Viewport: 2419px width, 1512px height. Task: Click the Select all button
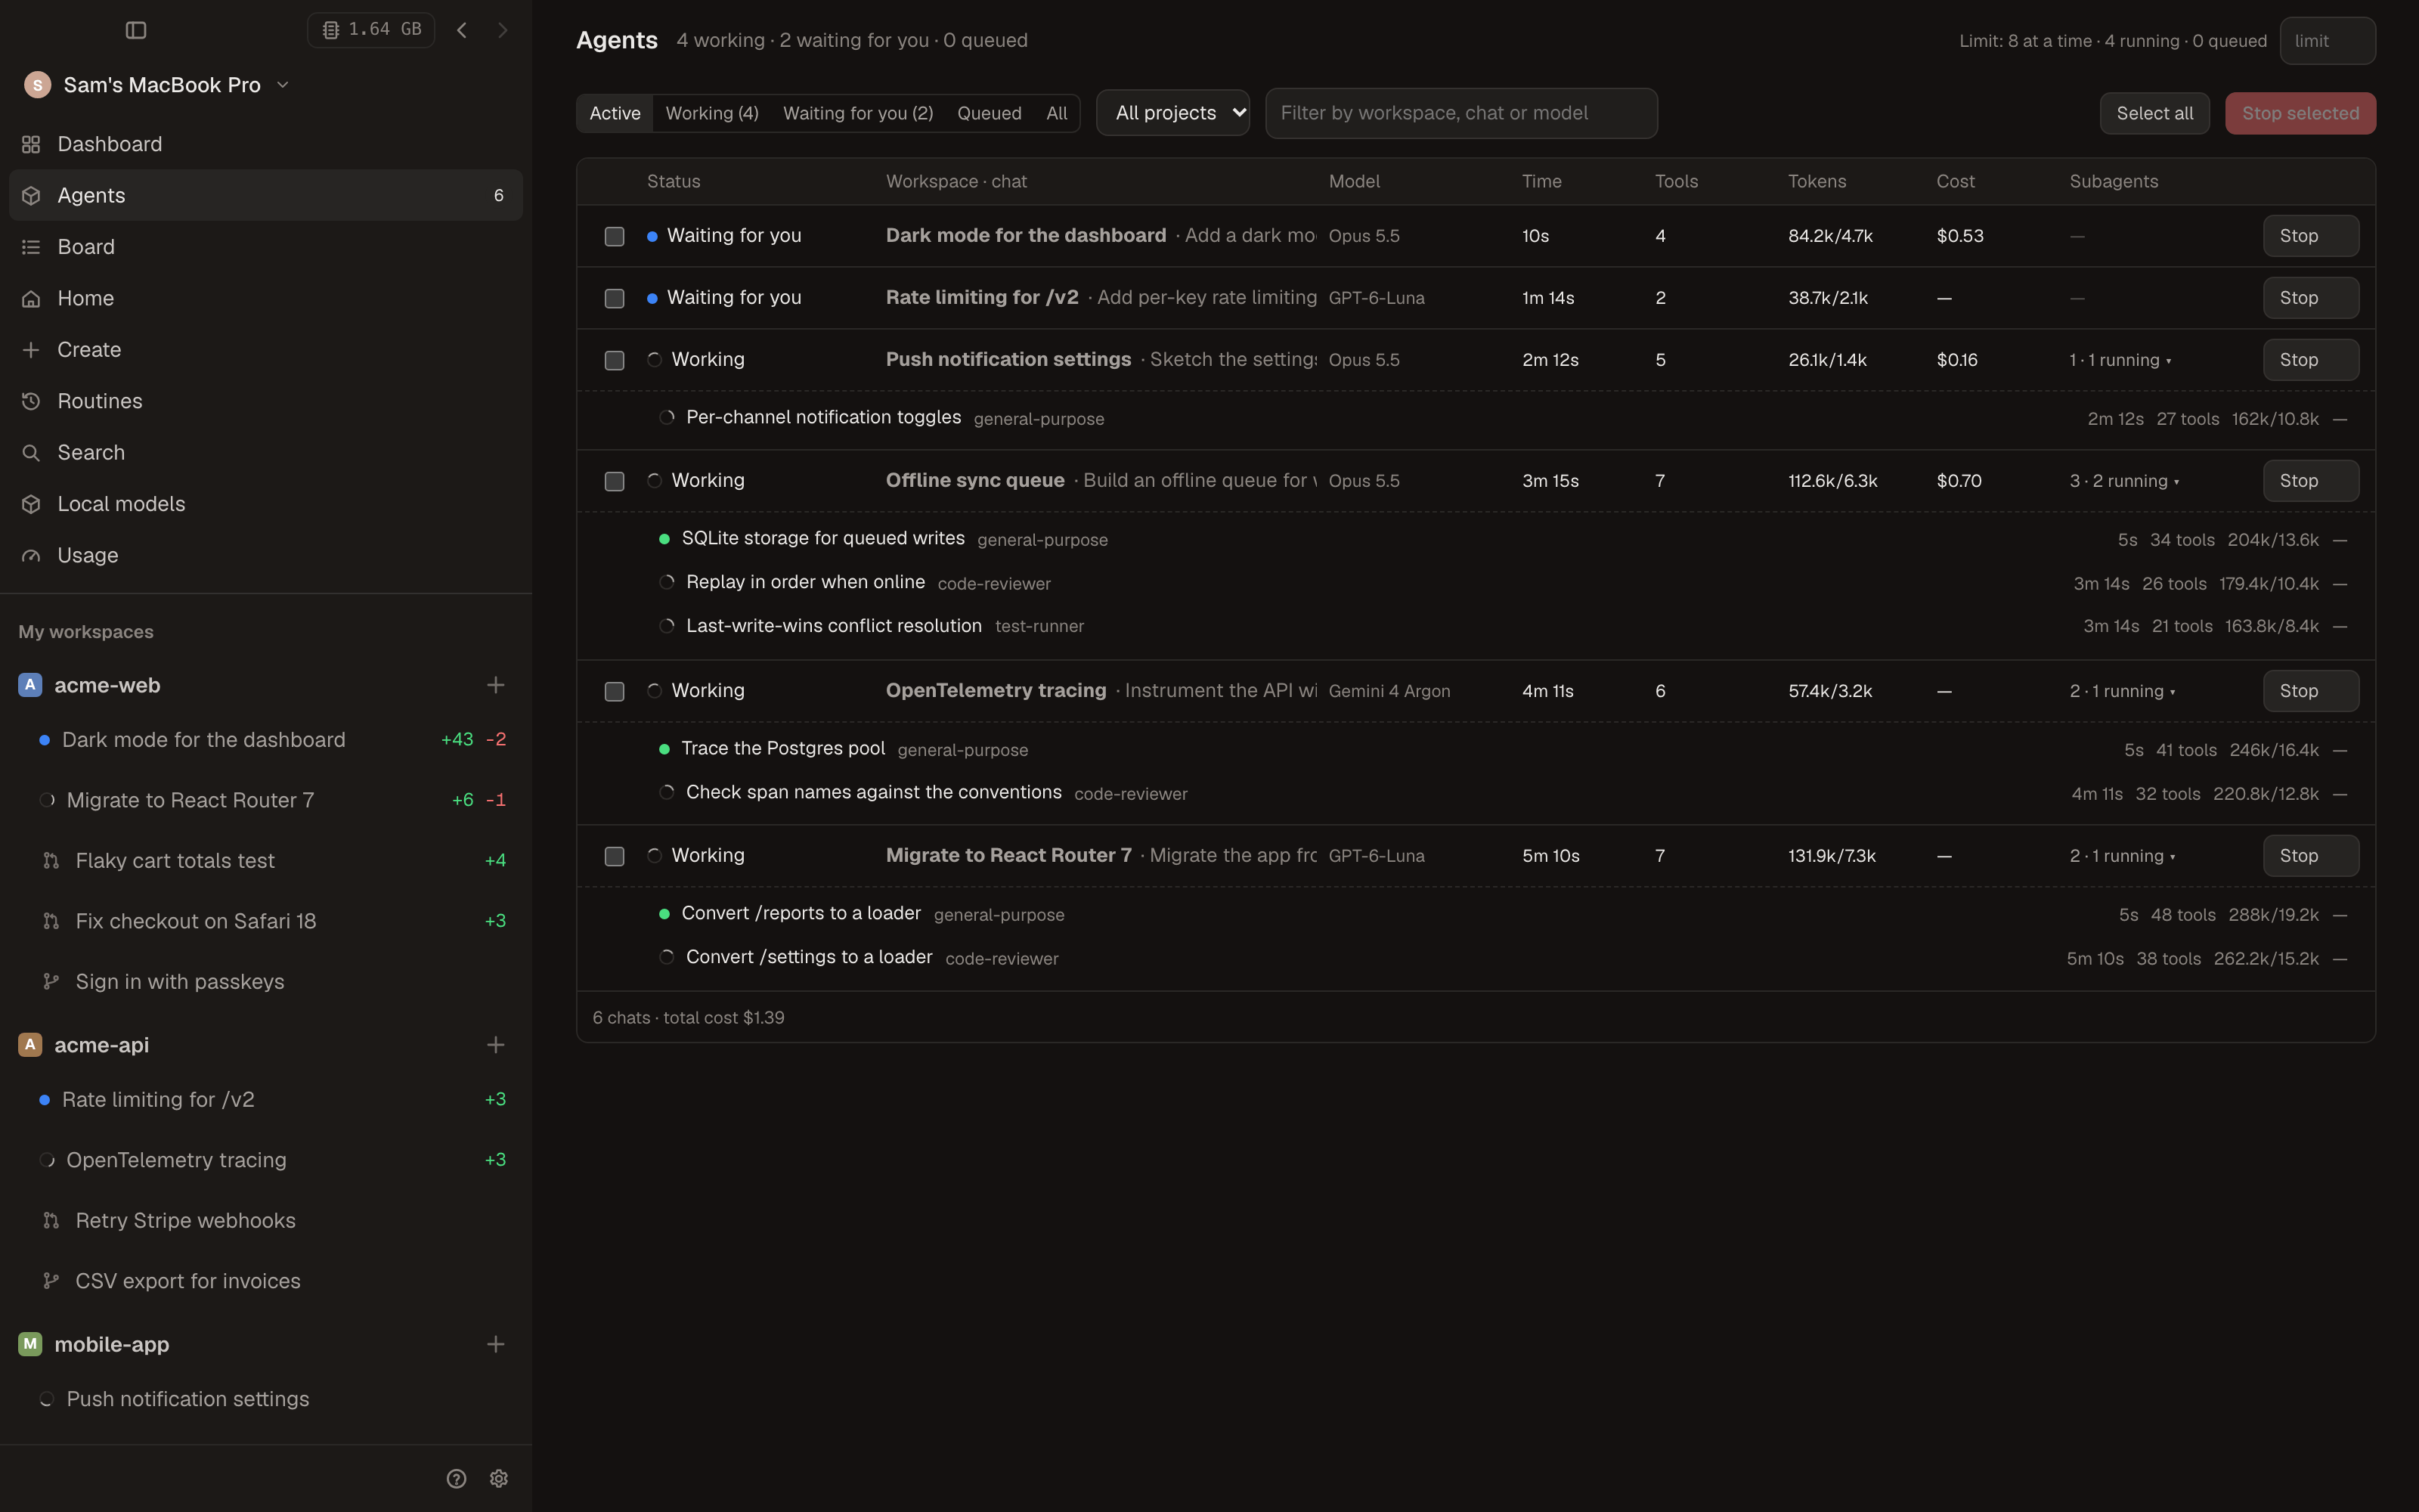tap(2154, 113)
